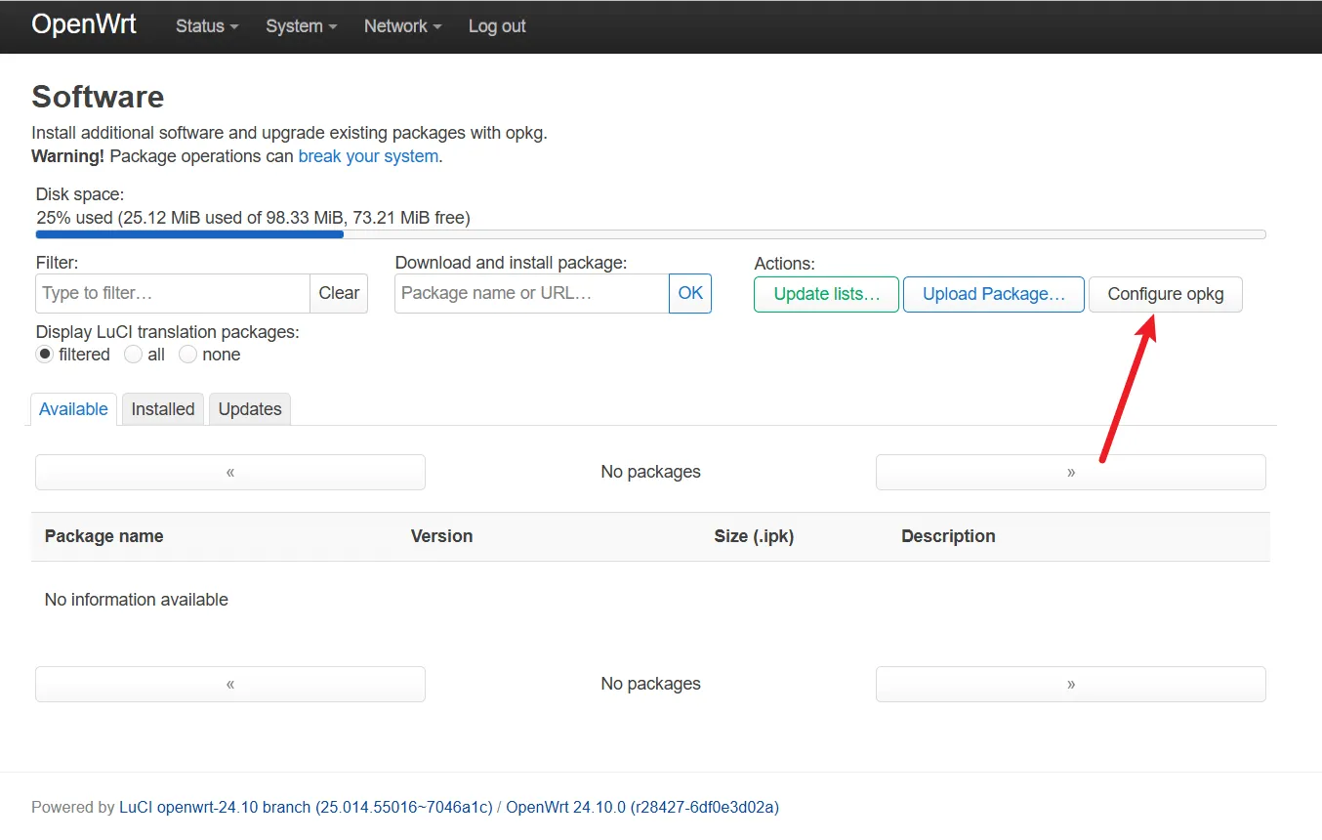The width and height of the screenshot is (1322, 840).
Task: Click Log out in navbar
Action: pos(497,26)
